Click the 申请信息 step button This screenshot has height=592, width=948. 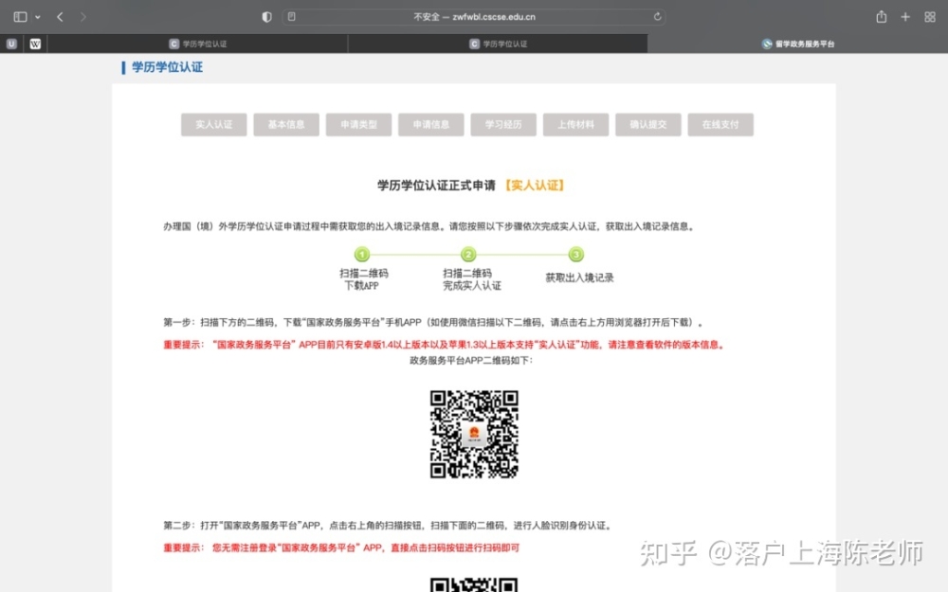(x=431, y=124)
